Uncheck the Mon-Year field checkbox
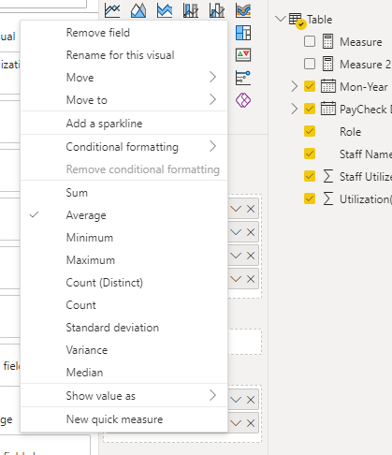The height and width of the screenshot is (455, 392). pos(310,86)
